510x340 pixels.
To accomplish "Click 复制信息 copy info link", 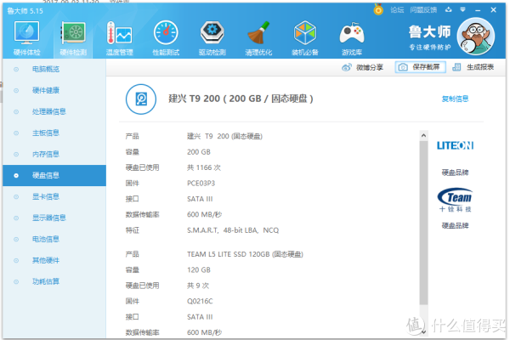I will (x=455, y=99).
